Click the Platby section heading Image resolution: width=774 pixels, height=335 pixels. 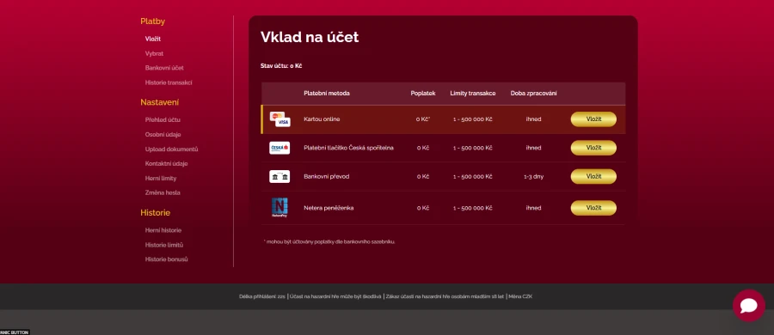coord(152,21)
